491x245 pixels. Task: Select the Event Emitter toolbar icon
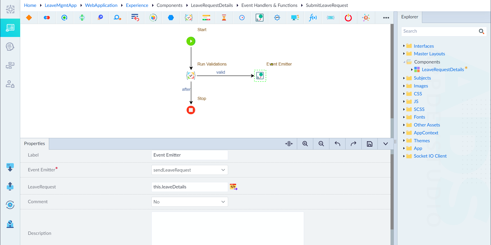(260, 18)
